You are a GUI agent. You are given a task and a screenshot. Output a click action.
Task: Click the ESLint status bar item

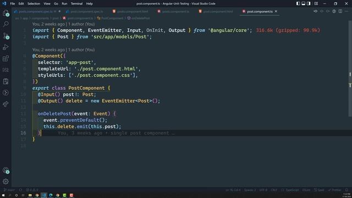point(306,190)
